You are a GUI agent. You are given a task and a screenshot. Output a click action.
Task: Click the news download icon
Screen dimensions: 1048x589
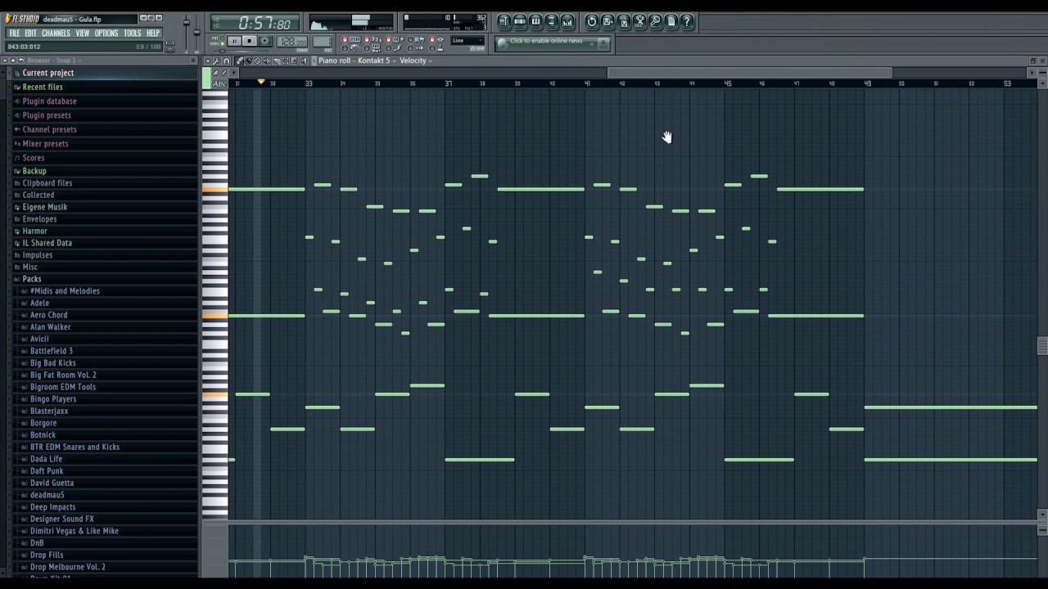pos(603,43)
